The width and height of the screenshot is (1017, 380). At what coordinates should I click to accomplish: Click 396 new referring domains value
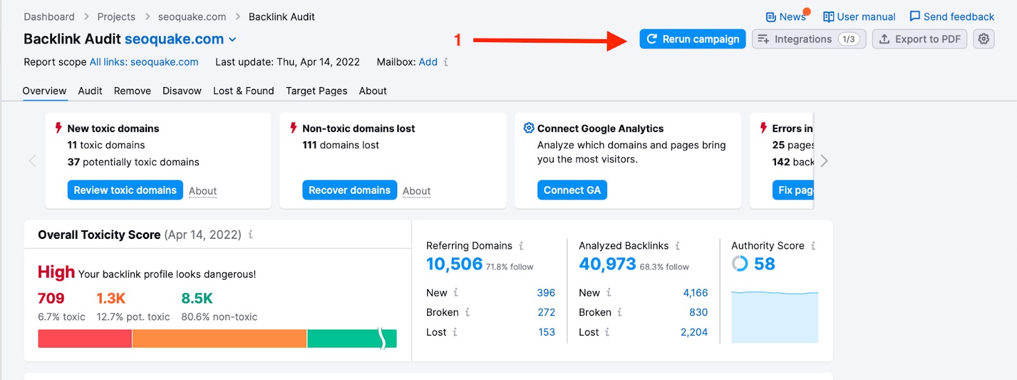click(x=546, y=293)
